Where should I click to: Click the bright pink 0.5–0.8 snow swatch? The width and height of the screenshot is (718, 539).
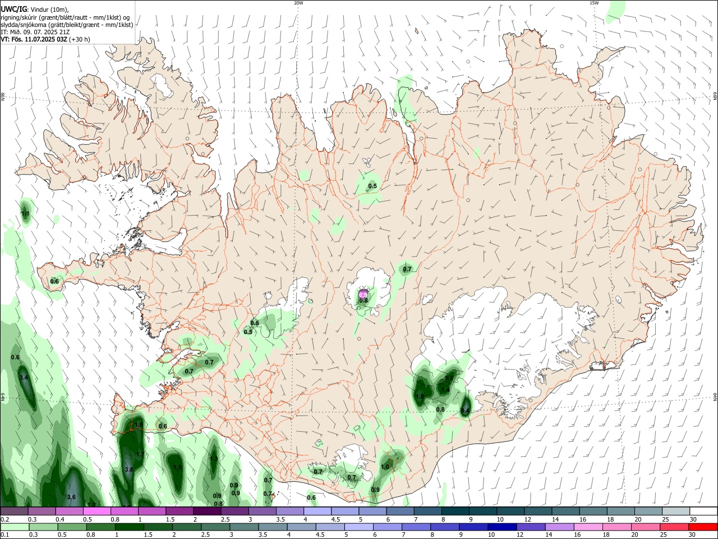click(x=97, y=511)
